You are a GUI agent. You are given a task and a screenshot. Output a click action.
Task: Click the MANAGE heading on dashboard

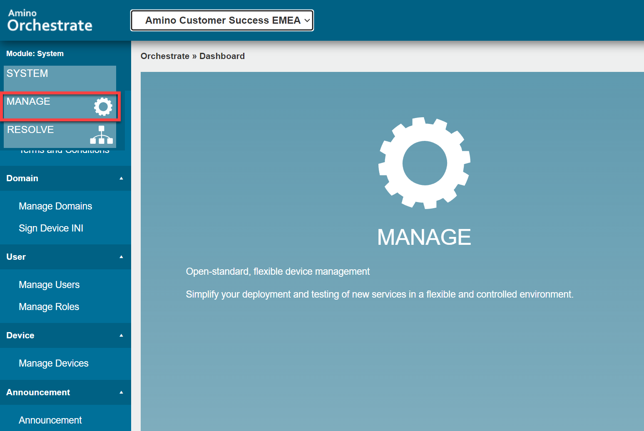coord(424,237)
